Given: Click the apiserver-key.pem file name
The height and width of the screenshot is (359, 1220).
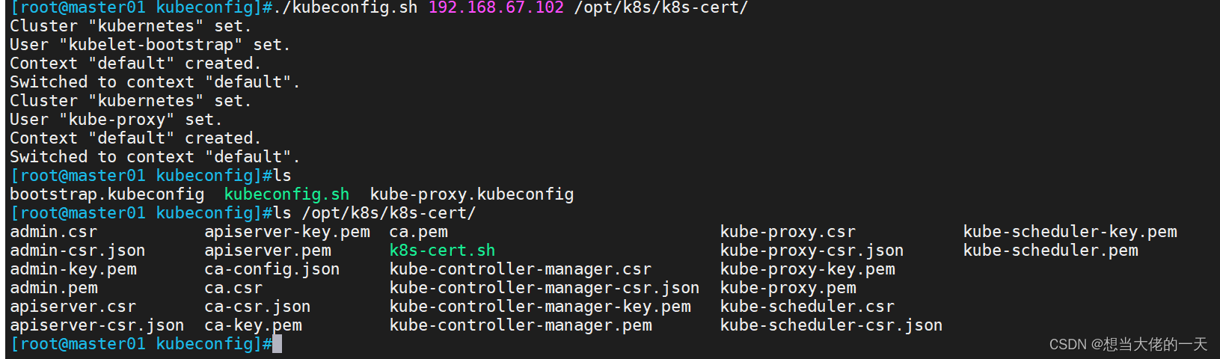Looking at the screenshot, I should [287, 232].
